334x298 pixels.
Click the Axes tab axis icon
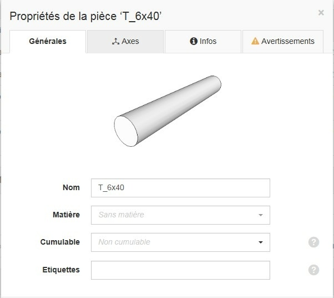[x=115, y=41]
